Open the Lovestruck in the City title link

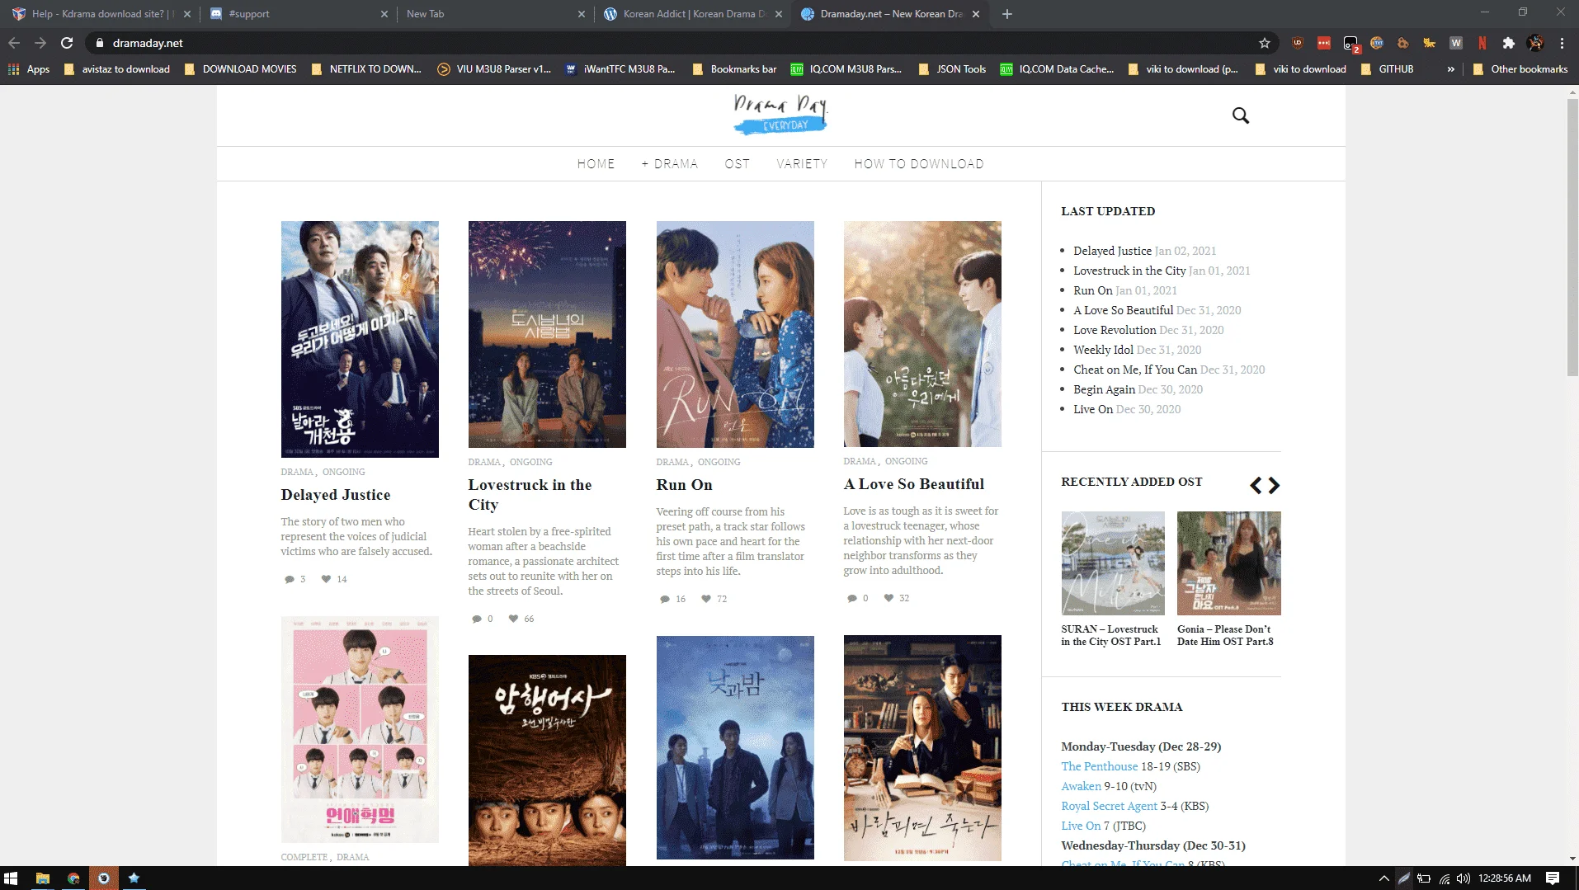(x=530, y=495)
